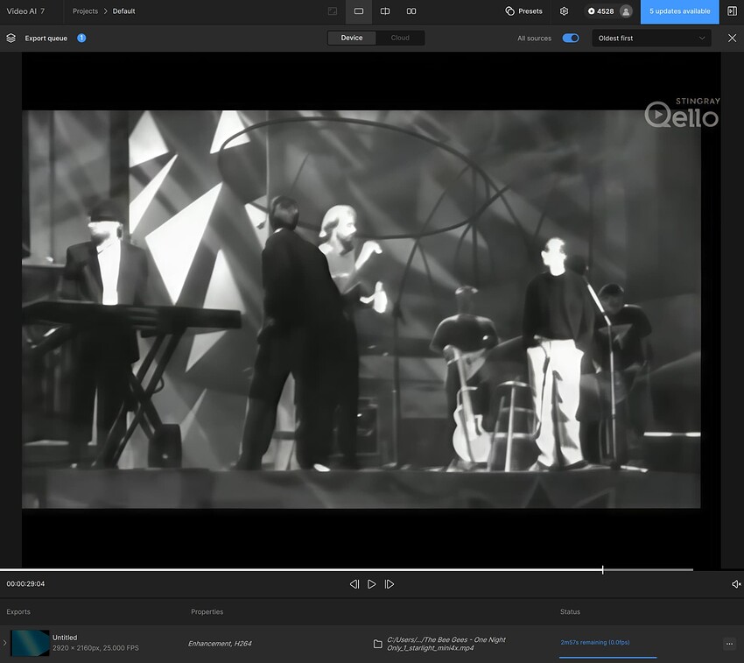This screenshot has height=663, width=744.
Task: Click the 4528 credits counter
Action: pyautogui.click(x=601, y=11)
